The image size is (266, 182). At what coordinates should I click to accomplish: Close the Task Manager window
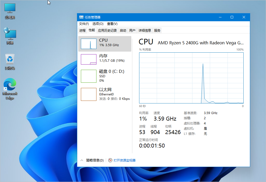click(244, 17)
